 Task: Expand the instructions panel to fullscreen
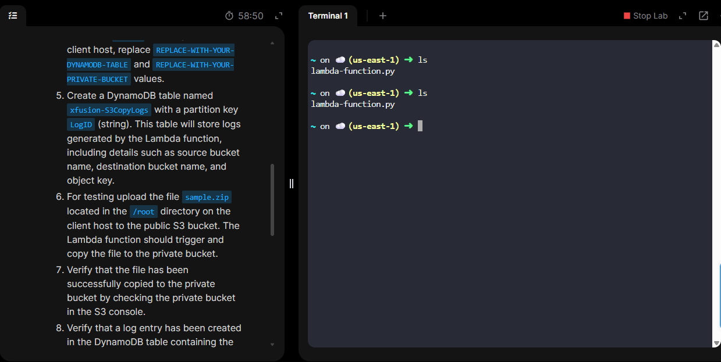279,16
